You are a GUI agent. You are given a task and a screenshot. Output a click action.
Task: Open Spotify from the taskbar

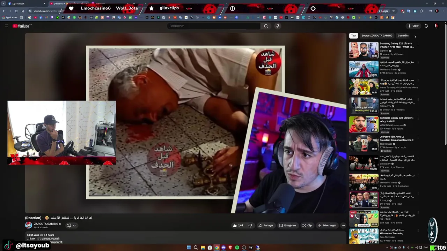tap(237, 248)
